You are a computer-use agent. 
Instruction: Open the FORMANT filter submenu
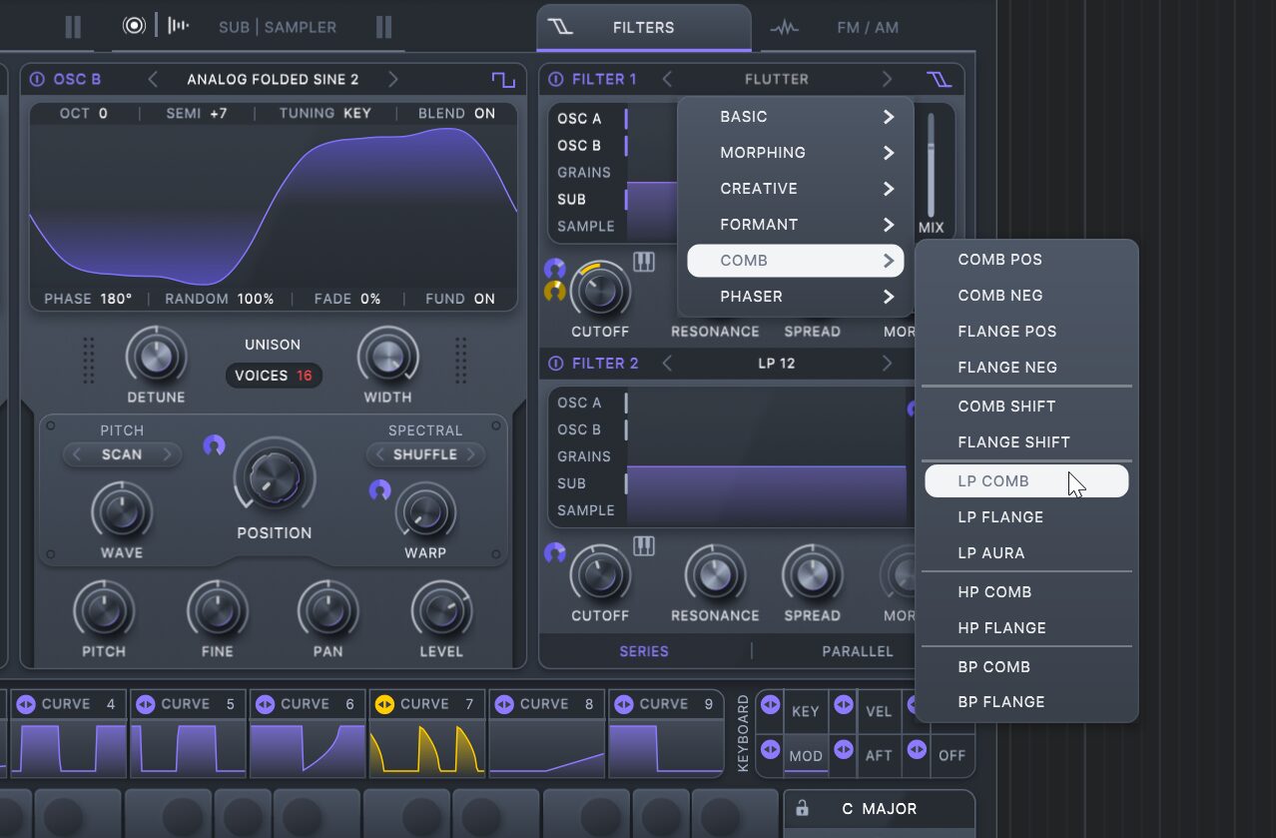click(x=796, y=225)
